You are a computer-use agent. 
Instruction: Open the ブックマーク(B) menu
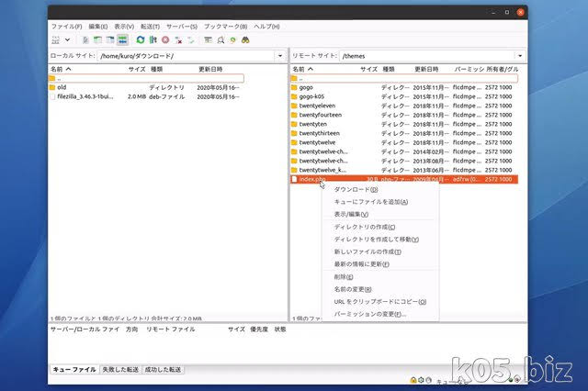pyautogui.click(x=226, y=27)
